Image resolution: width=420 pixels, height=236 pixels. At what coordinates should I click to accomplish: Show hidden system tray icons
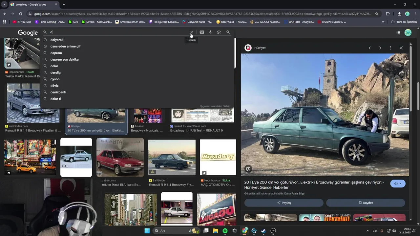pos(367,231)
